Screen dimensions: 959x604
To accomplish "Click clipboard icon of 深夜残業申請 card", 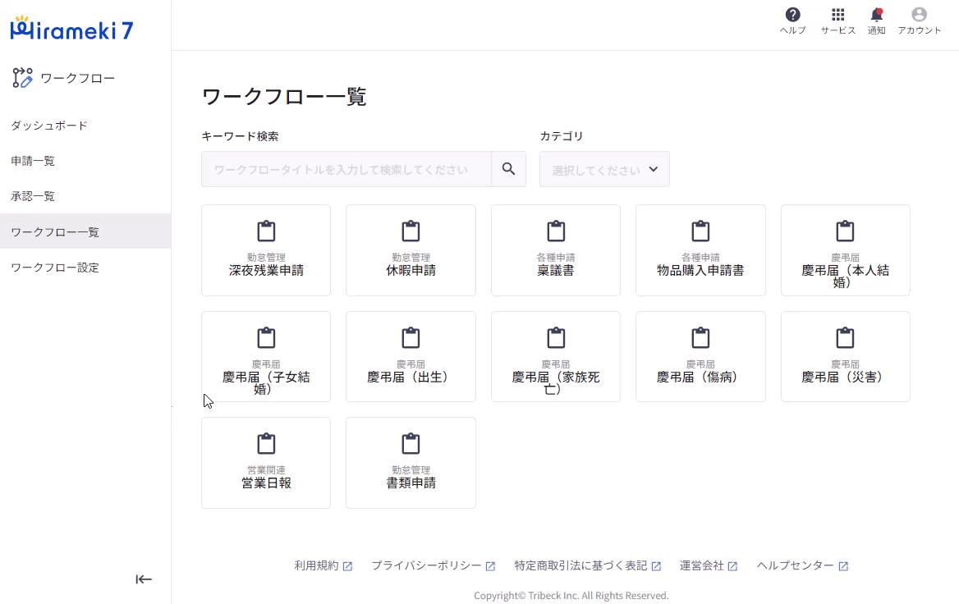I will [x=266, y=231].
